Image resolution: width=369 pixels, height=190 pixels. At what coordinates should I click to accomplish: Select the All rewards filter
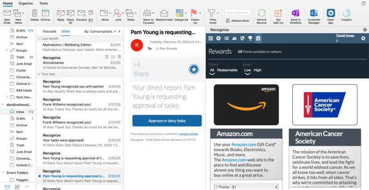point(212,70)
